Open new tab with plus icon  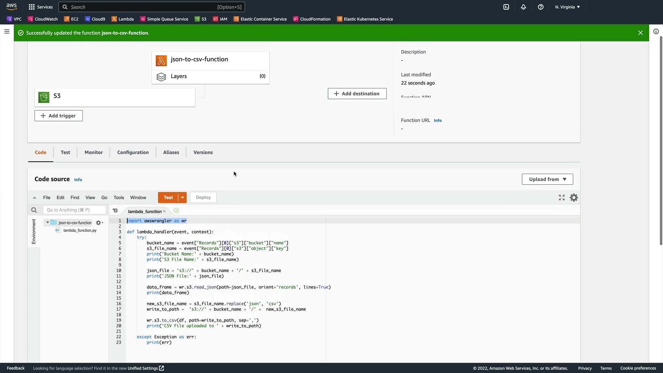pos(176,211)
